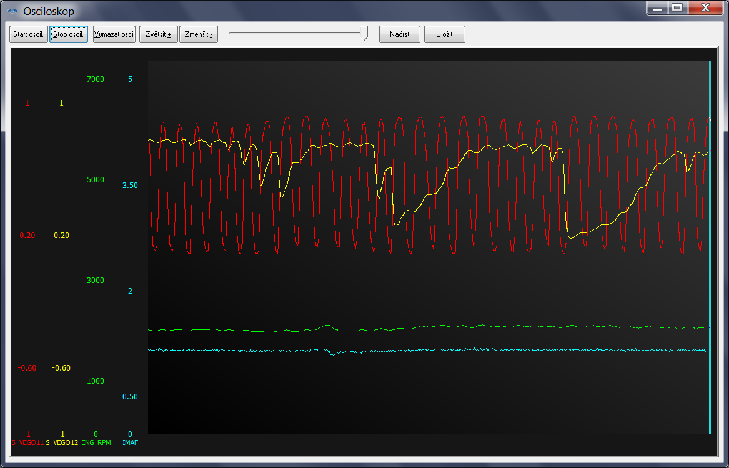Click the green 7000 RPM scale value
The height and width of the screenshot is (468, 729).
[96, 79]
